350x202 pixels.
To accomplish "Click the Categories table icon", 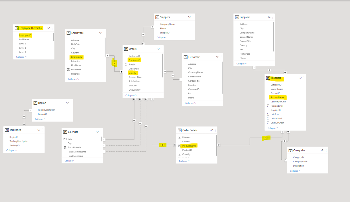I will point(290,151).
